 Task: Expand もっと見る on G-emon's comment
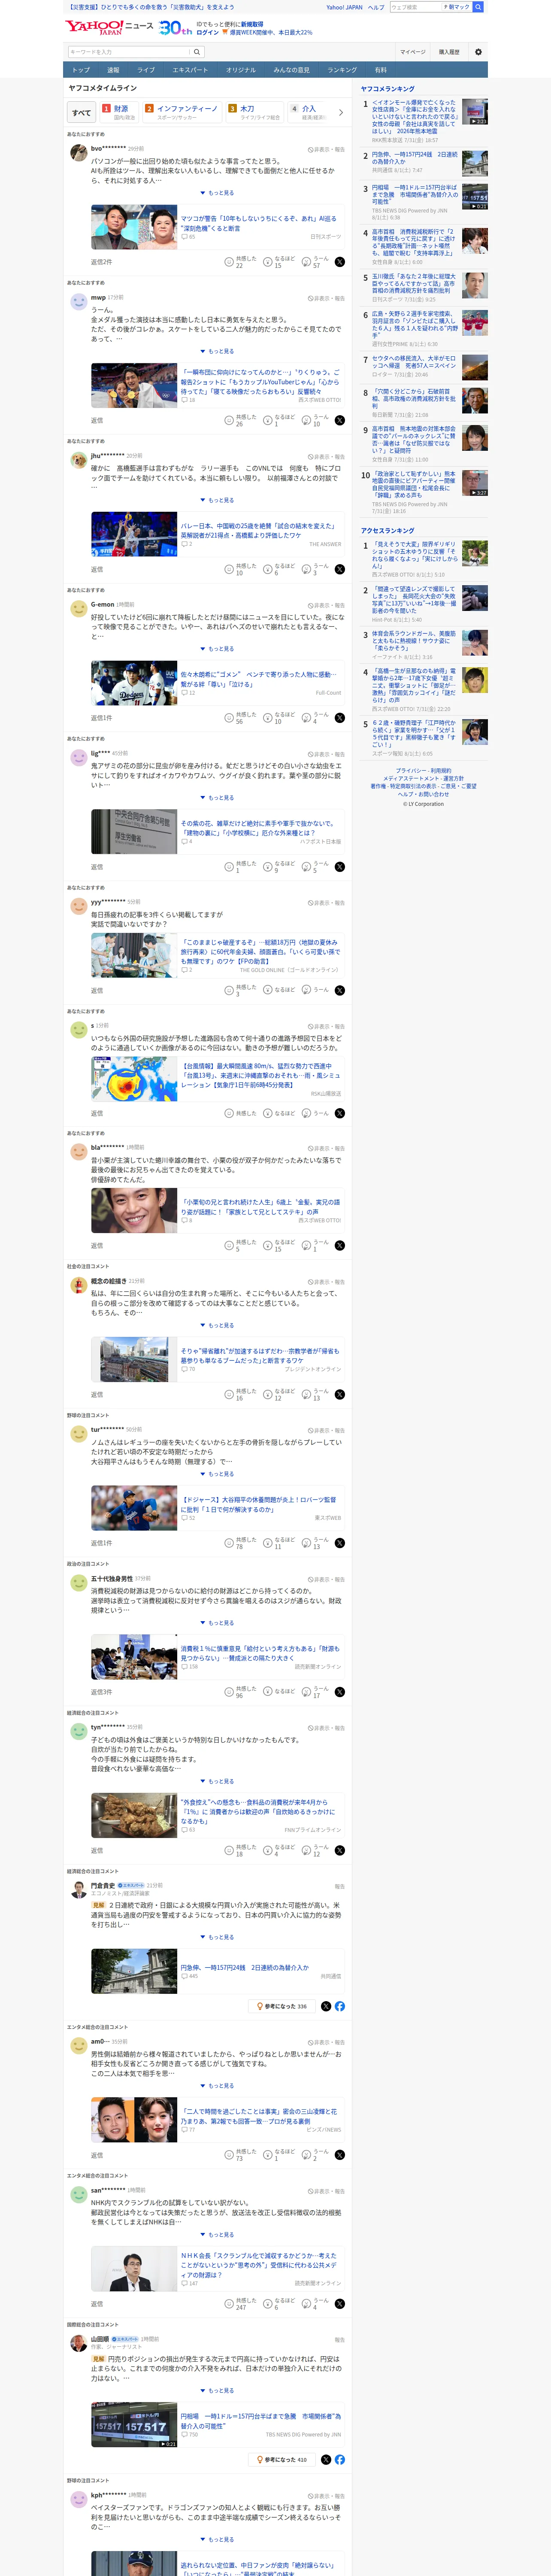click(217, 649)
